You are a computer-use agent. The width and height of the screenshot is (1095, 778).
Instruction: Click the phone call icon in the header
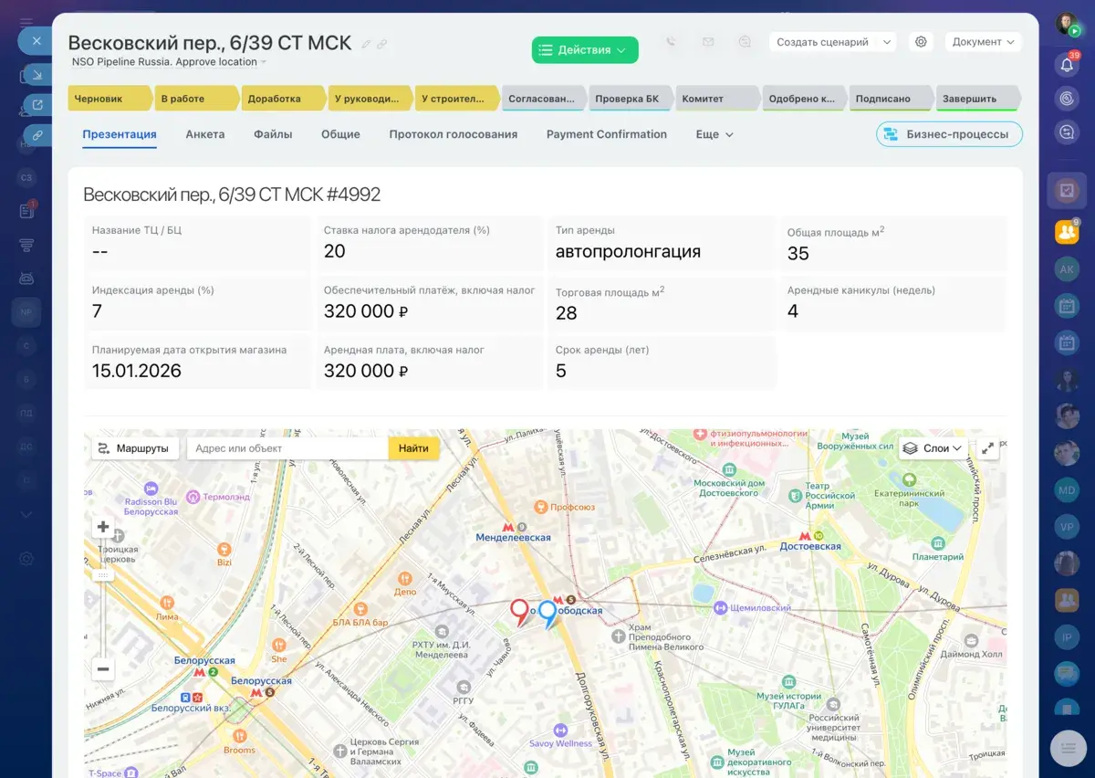click(671, 42)
